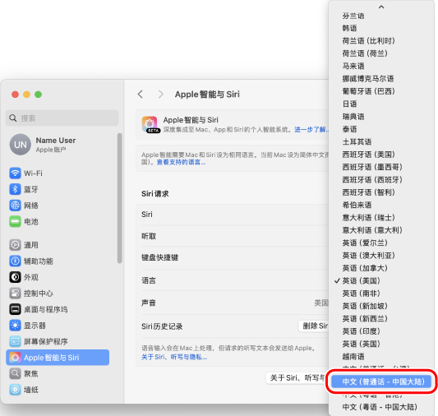
Task: Open Displays (显示器) sidebar icon
Action: tap(15, 326)
